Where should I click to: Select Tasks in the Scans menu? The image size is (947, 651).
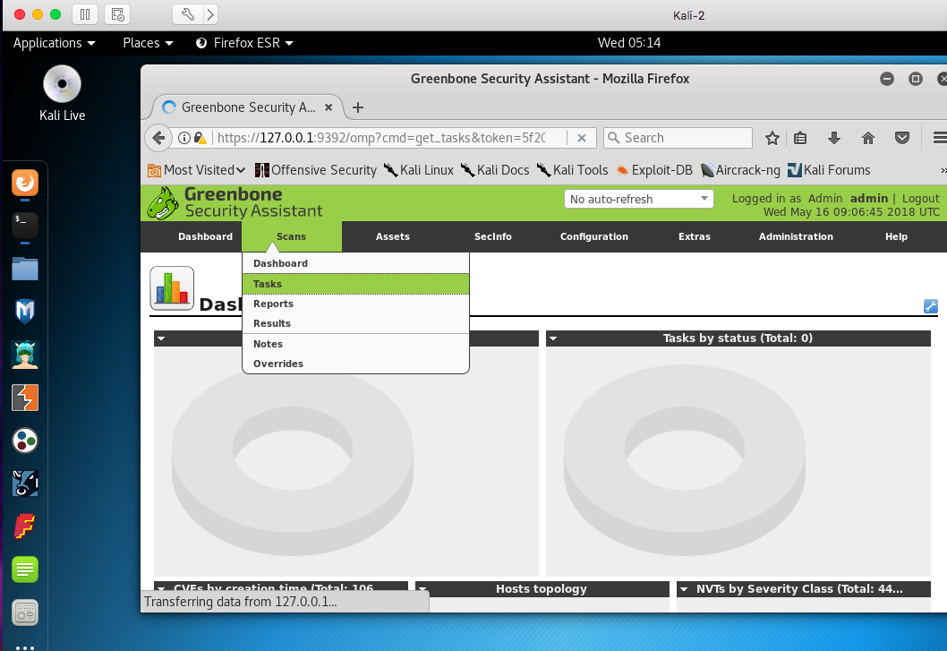(355, 284)
